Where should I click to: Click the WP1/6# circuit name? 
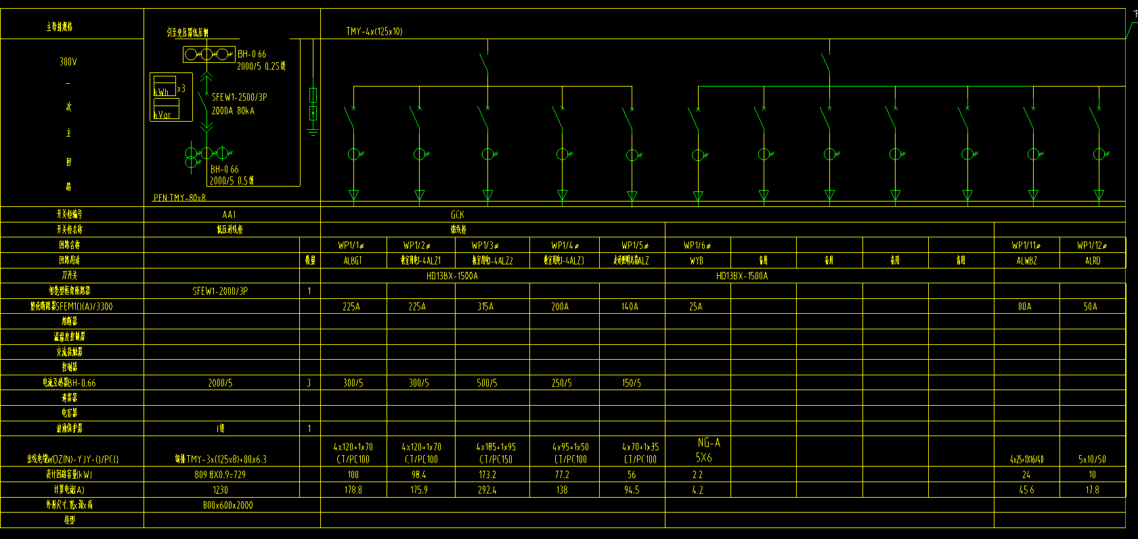point(697,245)
